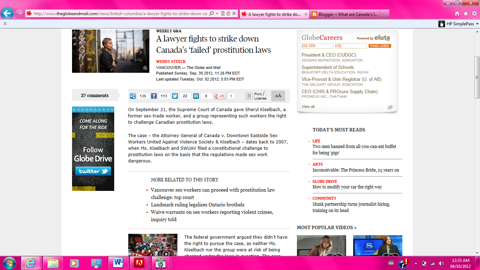Close the HP SimplePass toolbar bar
The image size is (480, 270).
(5, 24)
